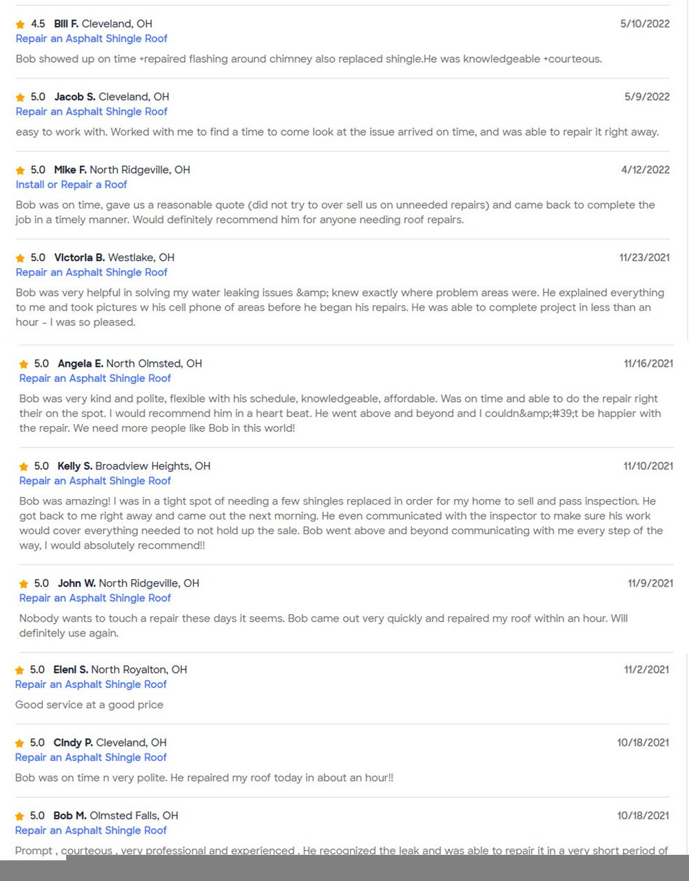The height and width of the screenshot is (881, 689).
Task: Click the star icon on Eleni S.'s review
Action: (20, 671)
